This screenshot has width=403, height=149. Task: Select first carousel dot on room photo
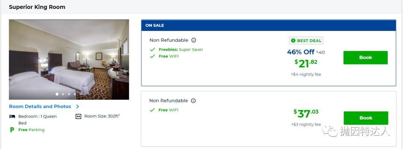[x=57, y=94]
